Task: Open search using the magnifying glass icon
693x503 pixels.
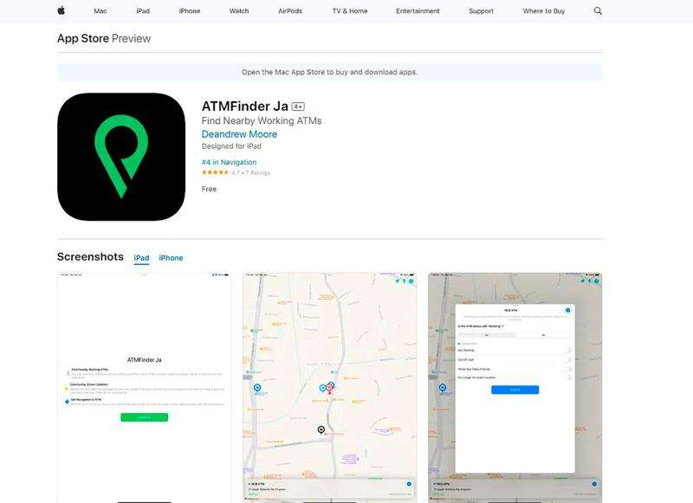Action: (x=596, y=11)
